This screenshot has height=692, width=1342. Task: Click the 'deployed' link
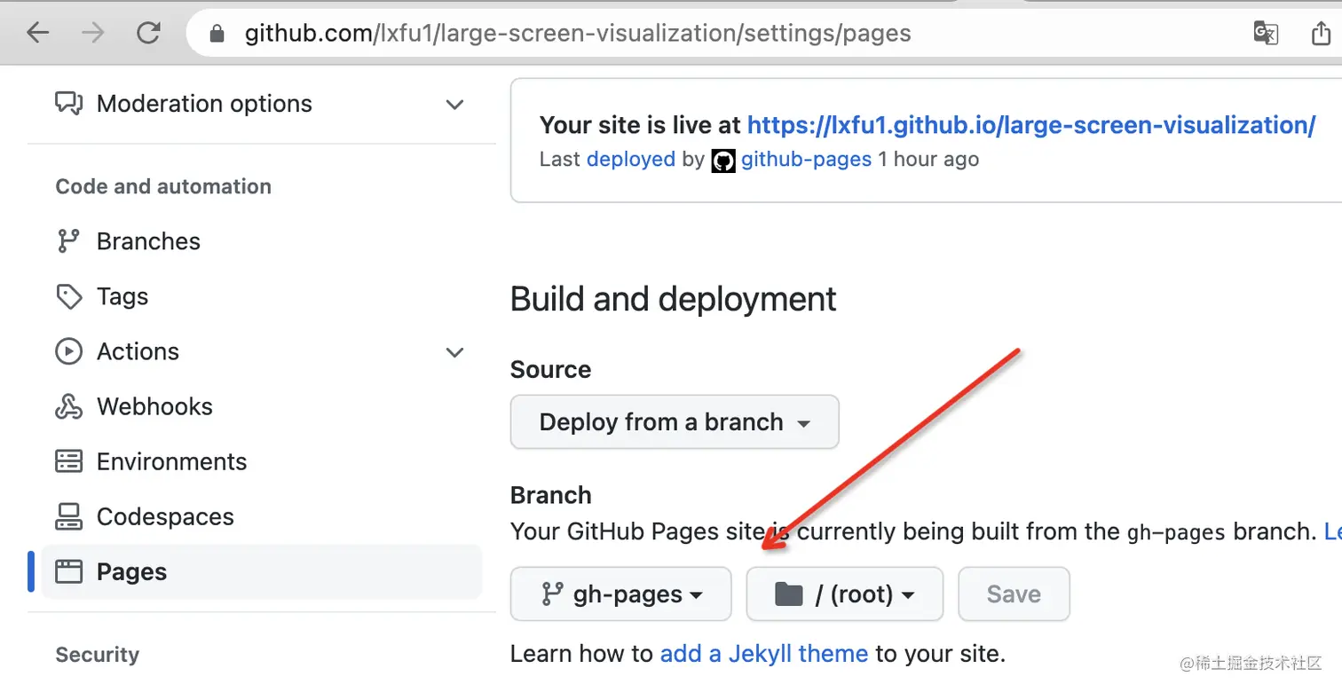(x=631, y=160)
